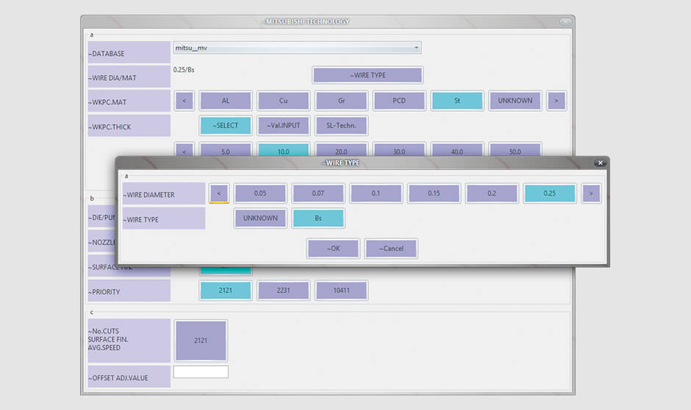691x410 pixels.
Task: Click the ~WIRE DIAMETER label in dialog
Action: point(164,193)
